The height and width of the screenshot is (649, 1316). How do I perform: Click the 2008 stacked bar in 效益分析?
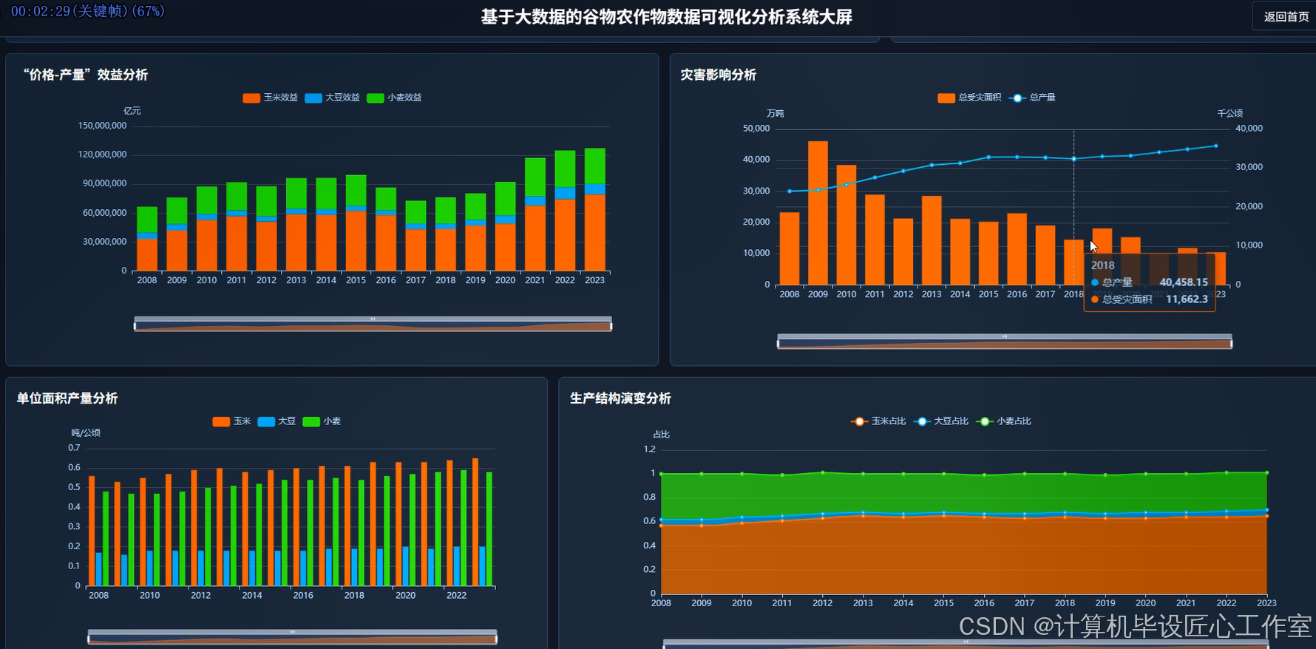click(x=147, y=239)
